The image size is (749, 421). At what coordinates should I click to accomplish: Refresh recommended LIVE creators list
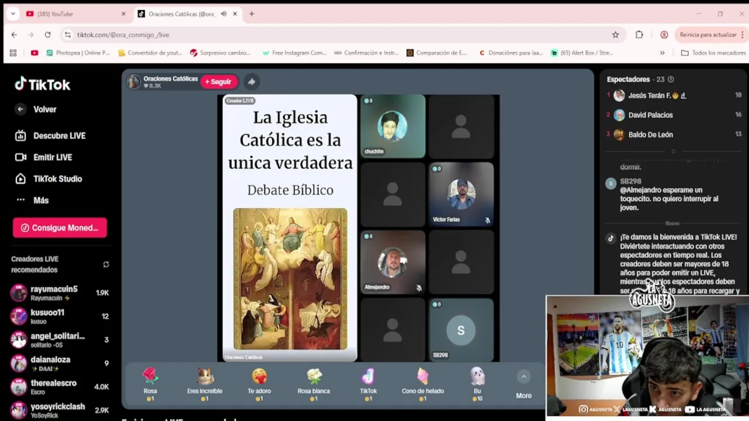pyautogui.click(x=106, y=264)
